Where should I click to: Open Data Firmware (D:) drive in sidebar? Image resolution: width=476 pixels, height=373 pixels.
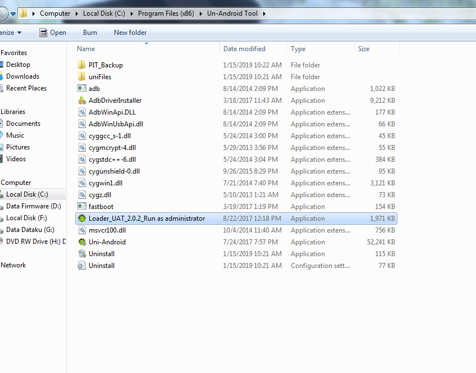(34, 206)
